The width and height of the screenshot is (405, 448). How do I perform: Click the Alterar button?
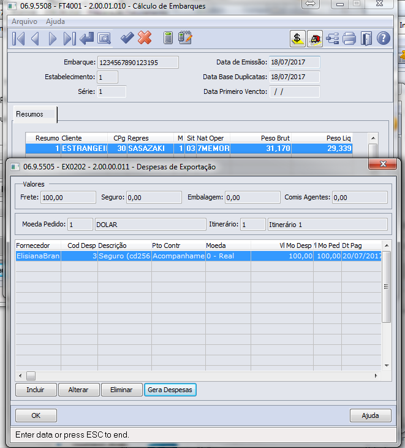point(78,390)
